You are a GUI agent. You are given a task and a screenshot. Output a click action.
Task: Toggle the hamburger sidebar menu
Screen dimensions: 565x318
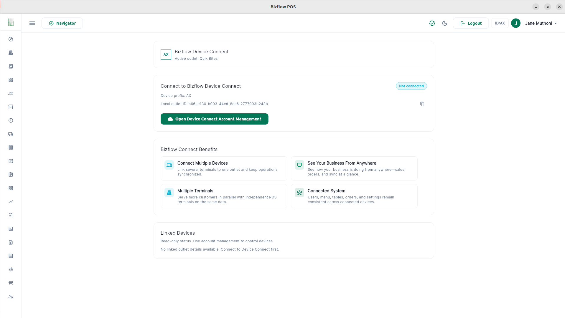32,23
